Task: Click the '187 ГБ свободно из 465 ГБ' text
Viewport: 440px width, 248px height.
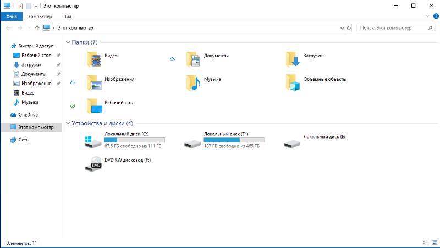Action: (232, 146)
